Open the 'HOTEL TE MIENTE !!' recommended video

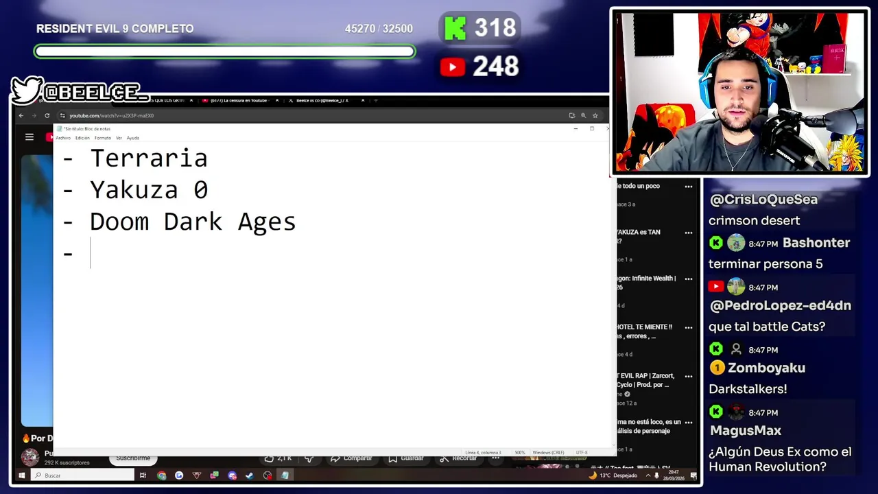(x=645, y=331)
